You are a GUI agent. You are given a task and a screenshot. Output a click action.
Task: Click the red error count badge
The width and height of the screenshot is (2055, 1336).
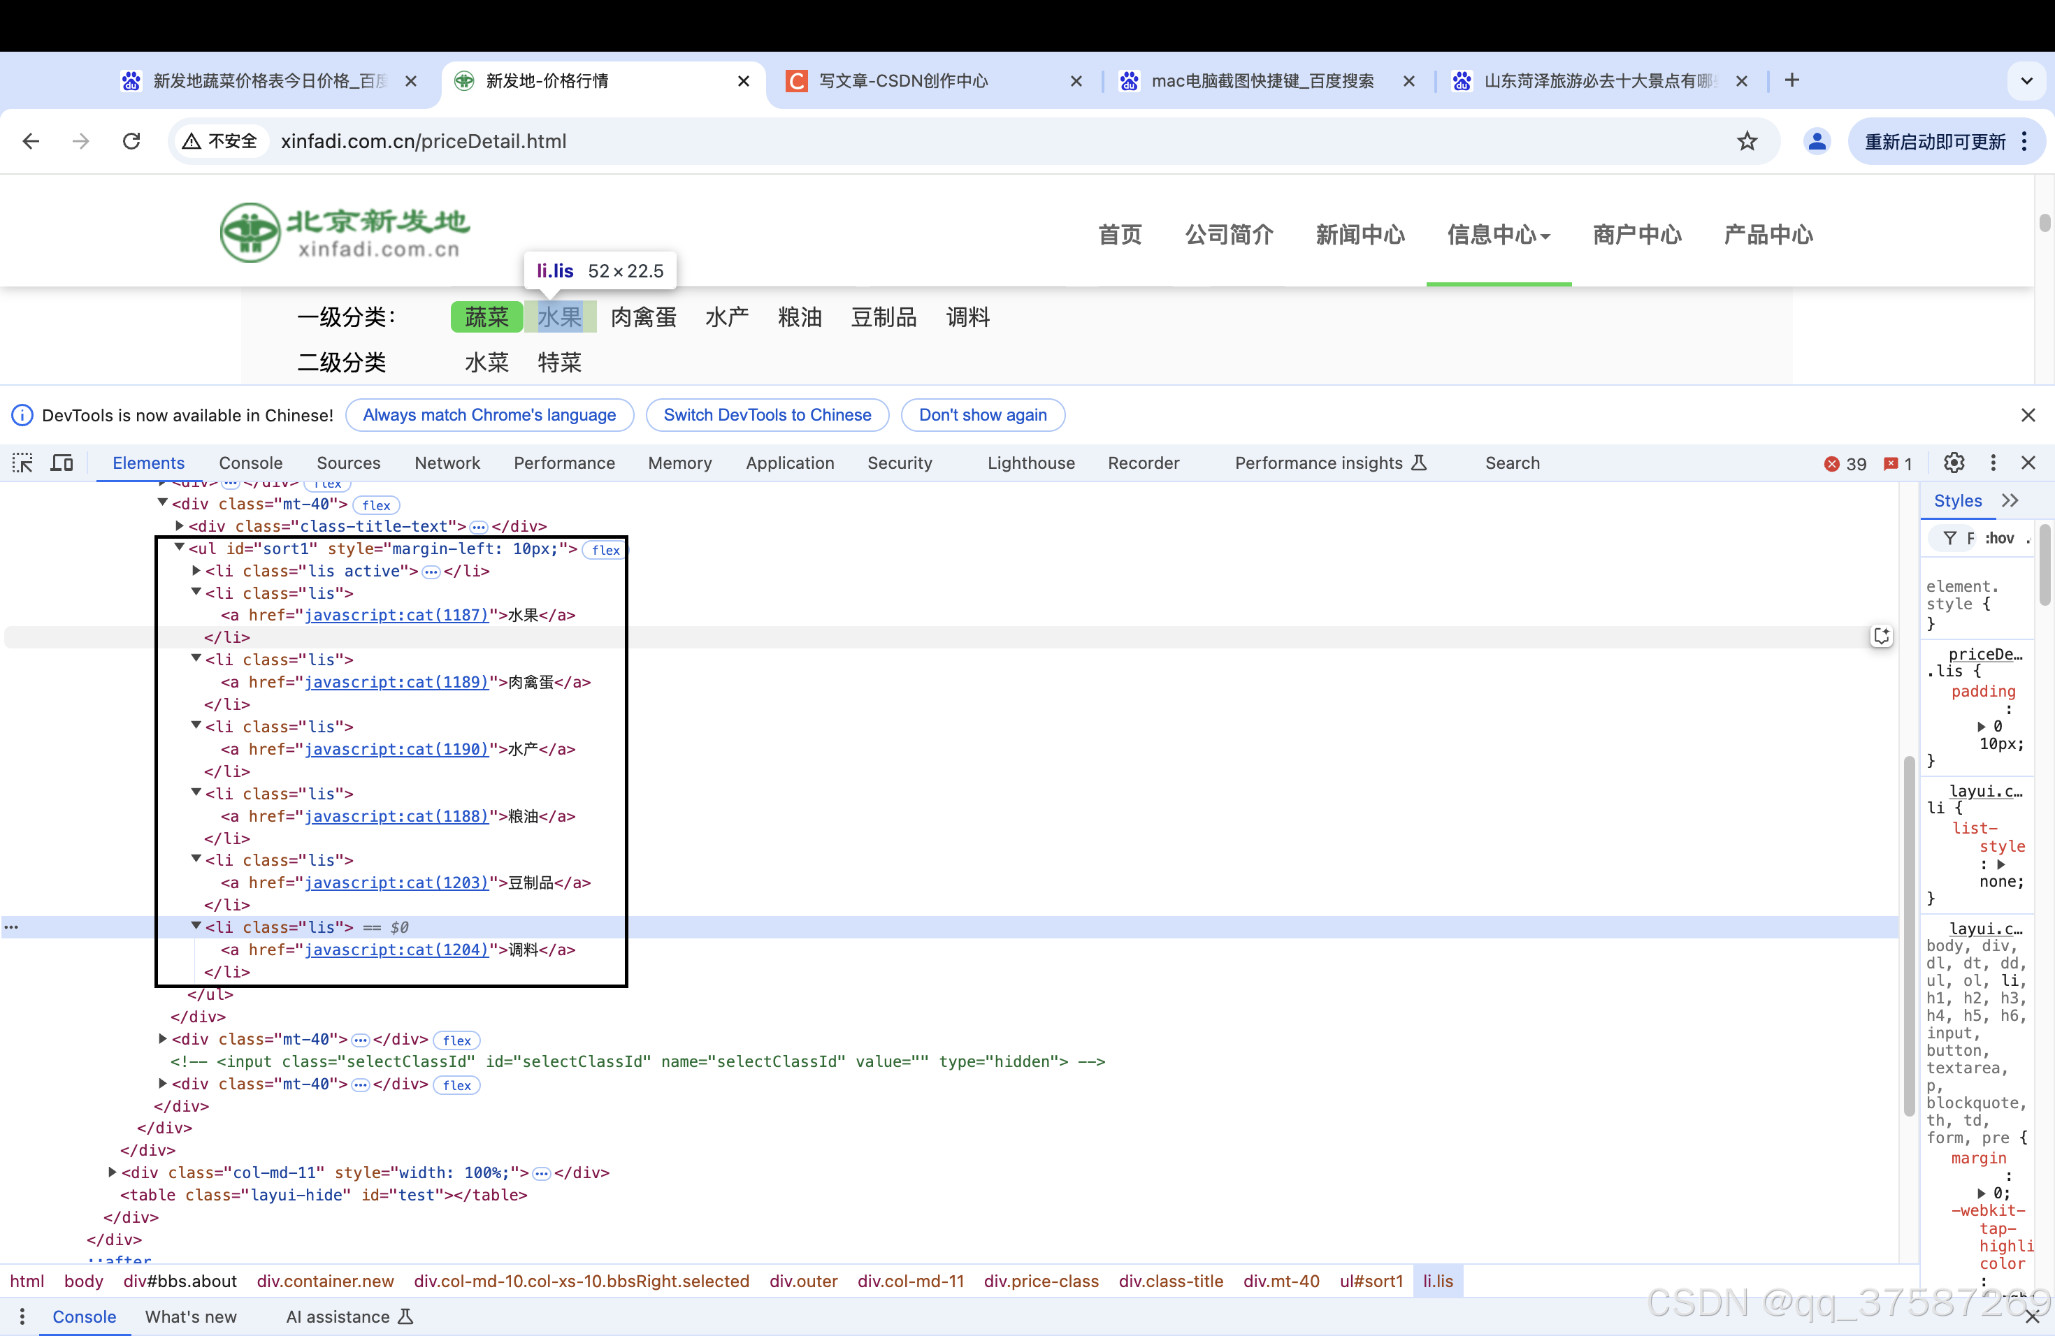click(1845, 463)
